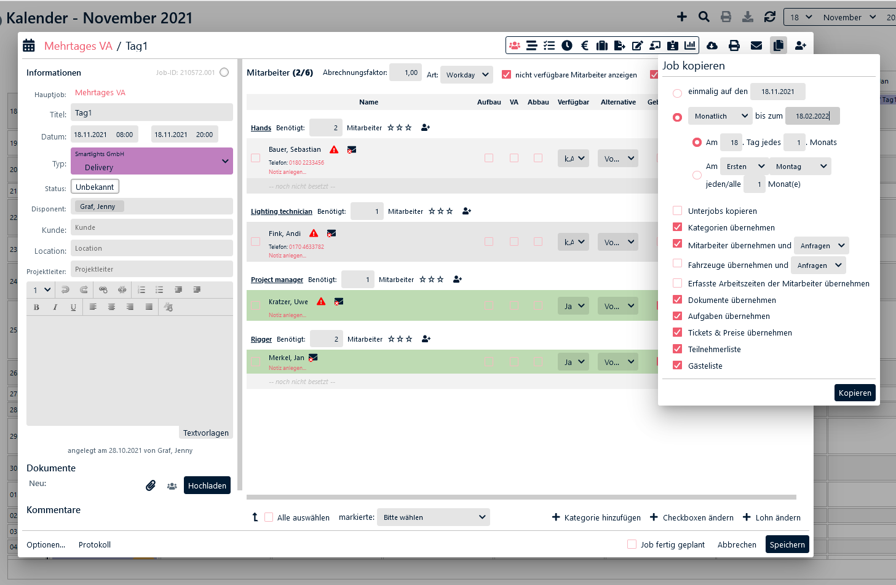Enable the Unterjobs kopieren checkbox
Screen dimensions: 896x585
click(677, 211)
